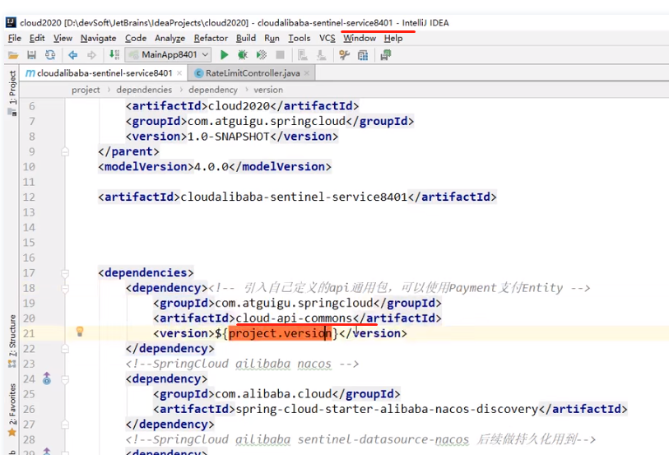Click the first greyed-out icon after Stop
Screen dimensions: 669x455
(x=303, y=55)
